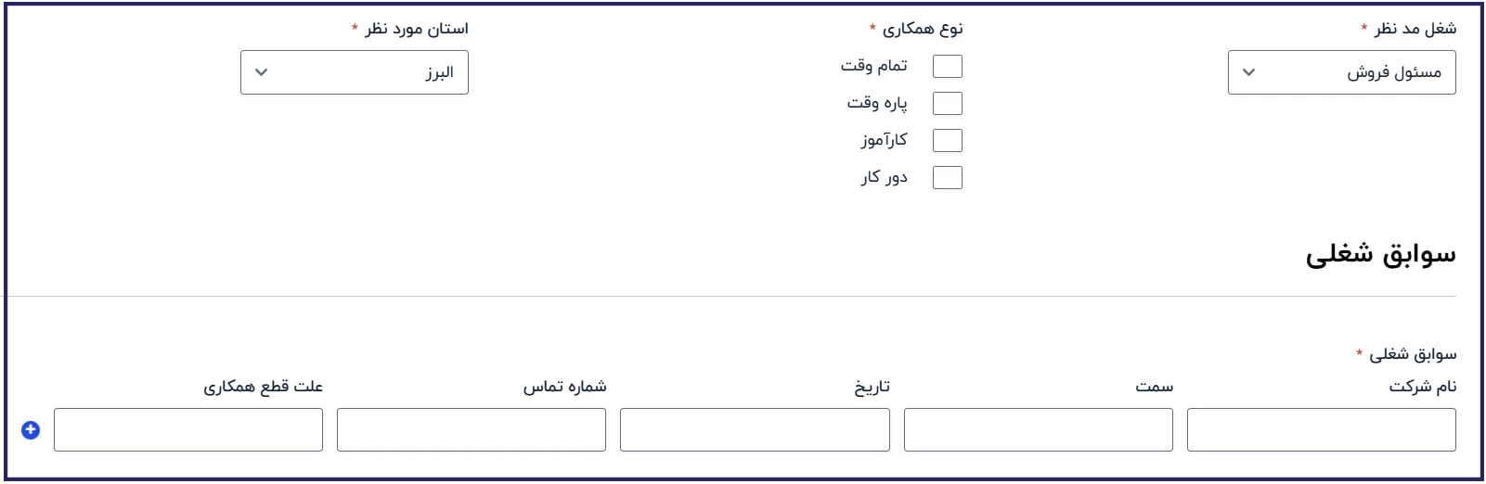Click the پاره وقت option label text
1486x484 pixels.
876,103
